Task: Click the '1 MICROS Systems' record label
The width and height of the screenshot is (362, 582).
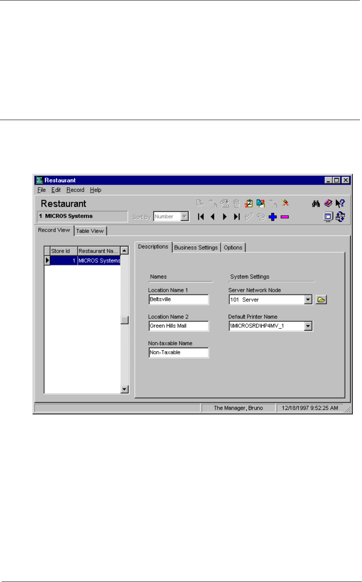Action: (x=82, y=216)
